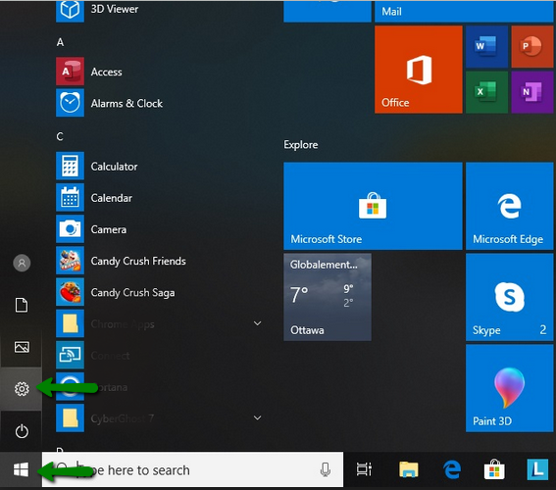
Task: Open the Pictures sidebar icon
Action: (22, 347)
